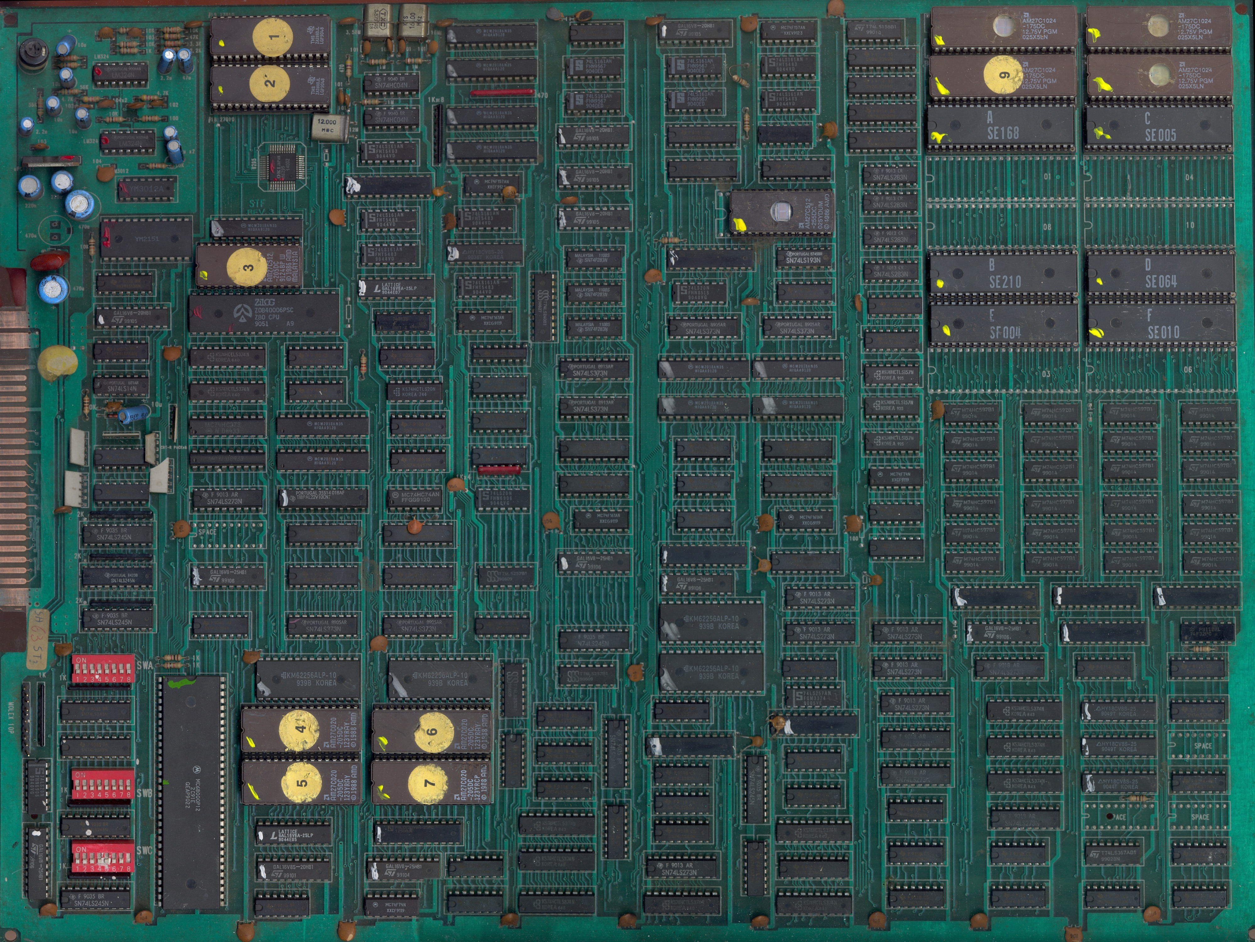Click the EPROM sticker numbered 3

pyautogui.click(x=247, y=267)
